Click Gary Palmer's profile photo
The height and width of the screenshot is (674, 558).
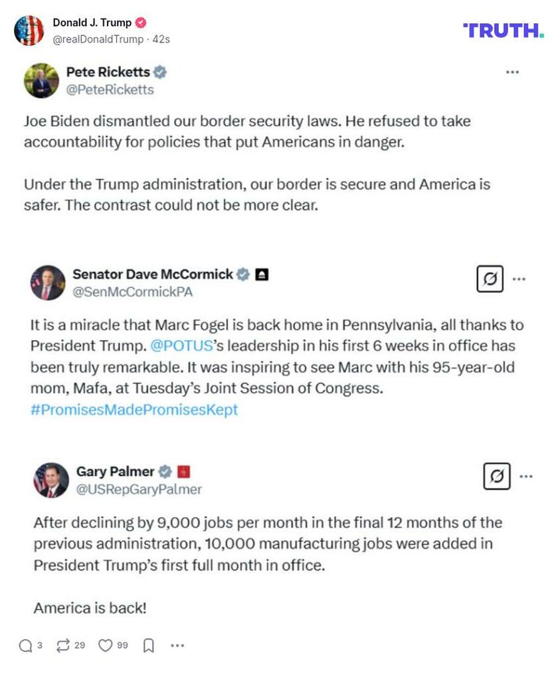point(51,480)
